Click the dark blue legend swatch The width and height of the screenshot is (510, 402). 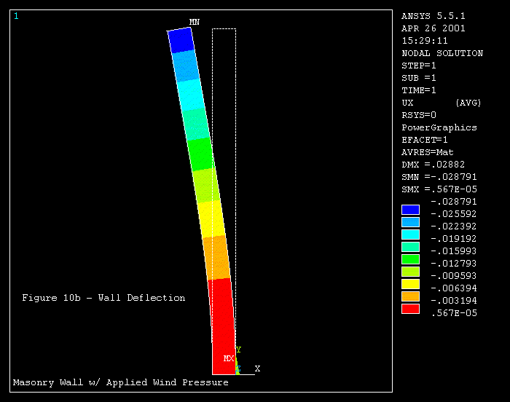click(410, 210)
